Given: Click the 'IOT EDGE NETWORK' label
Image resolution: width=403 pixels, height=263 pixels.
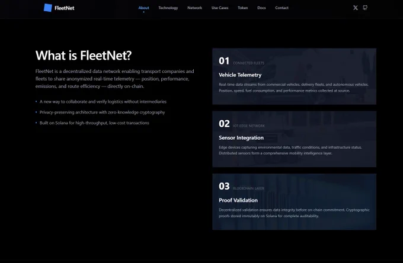Looking at the screenshot, I should 248,126.
